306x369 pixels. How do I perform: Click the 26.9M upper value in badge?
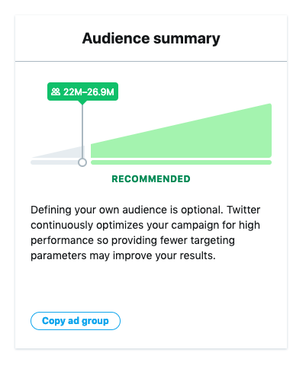pyautogui.click(x=100, y=91)
